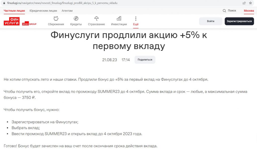257x151 pixels.
Task: Open the Сбережения piggy bank menu
Action: tap(56, 21)
